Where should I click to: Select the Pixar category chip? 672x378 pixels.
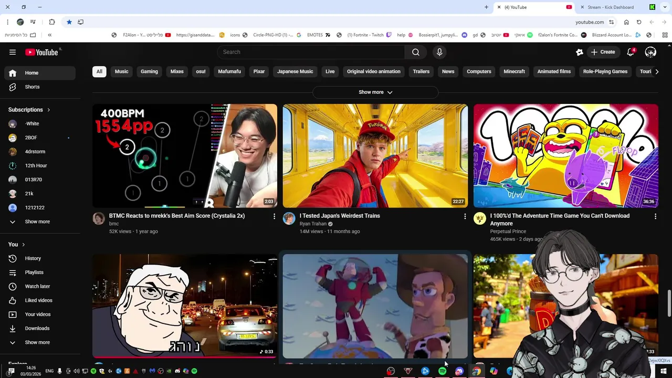pyautogui.click(x=259, y=71)
